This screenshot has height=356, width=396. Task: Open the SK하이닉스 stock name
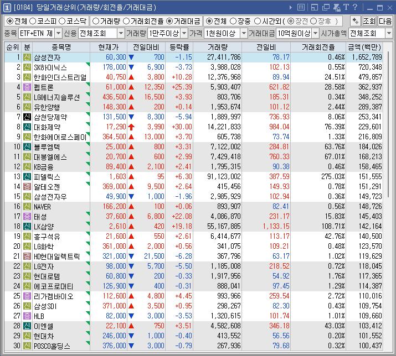tap(50, 67)
